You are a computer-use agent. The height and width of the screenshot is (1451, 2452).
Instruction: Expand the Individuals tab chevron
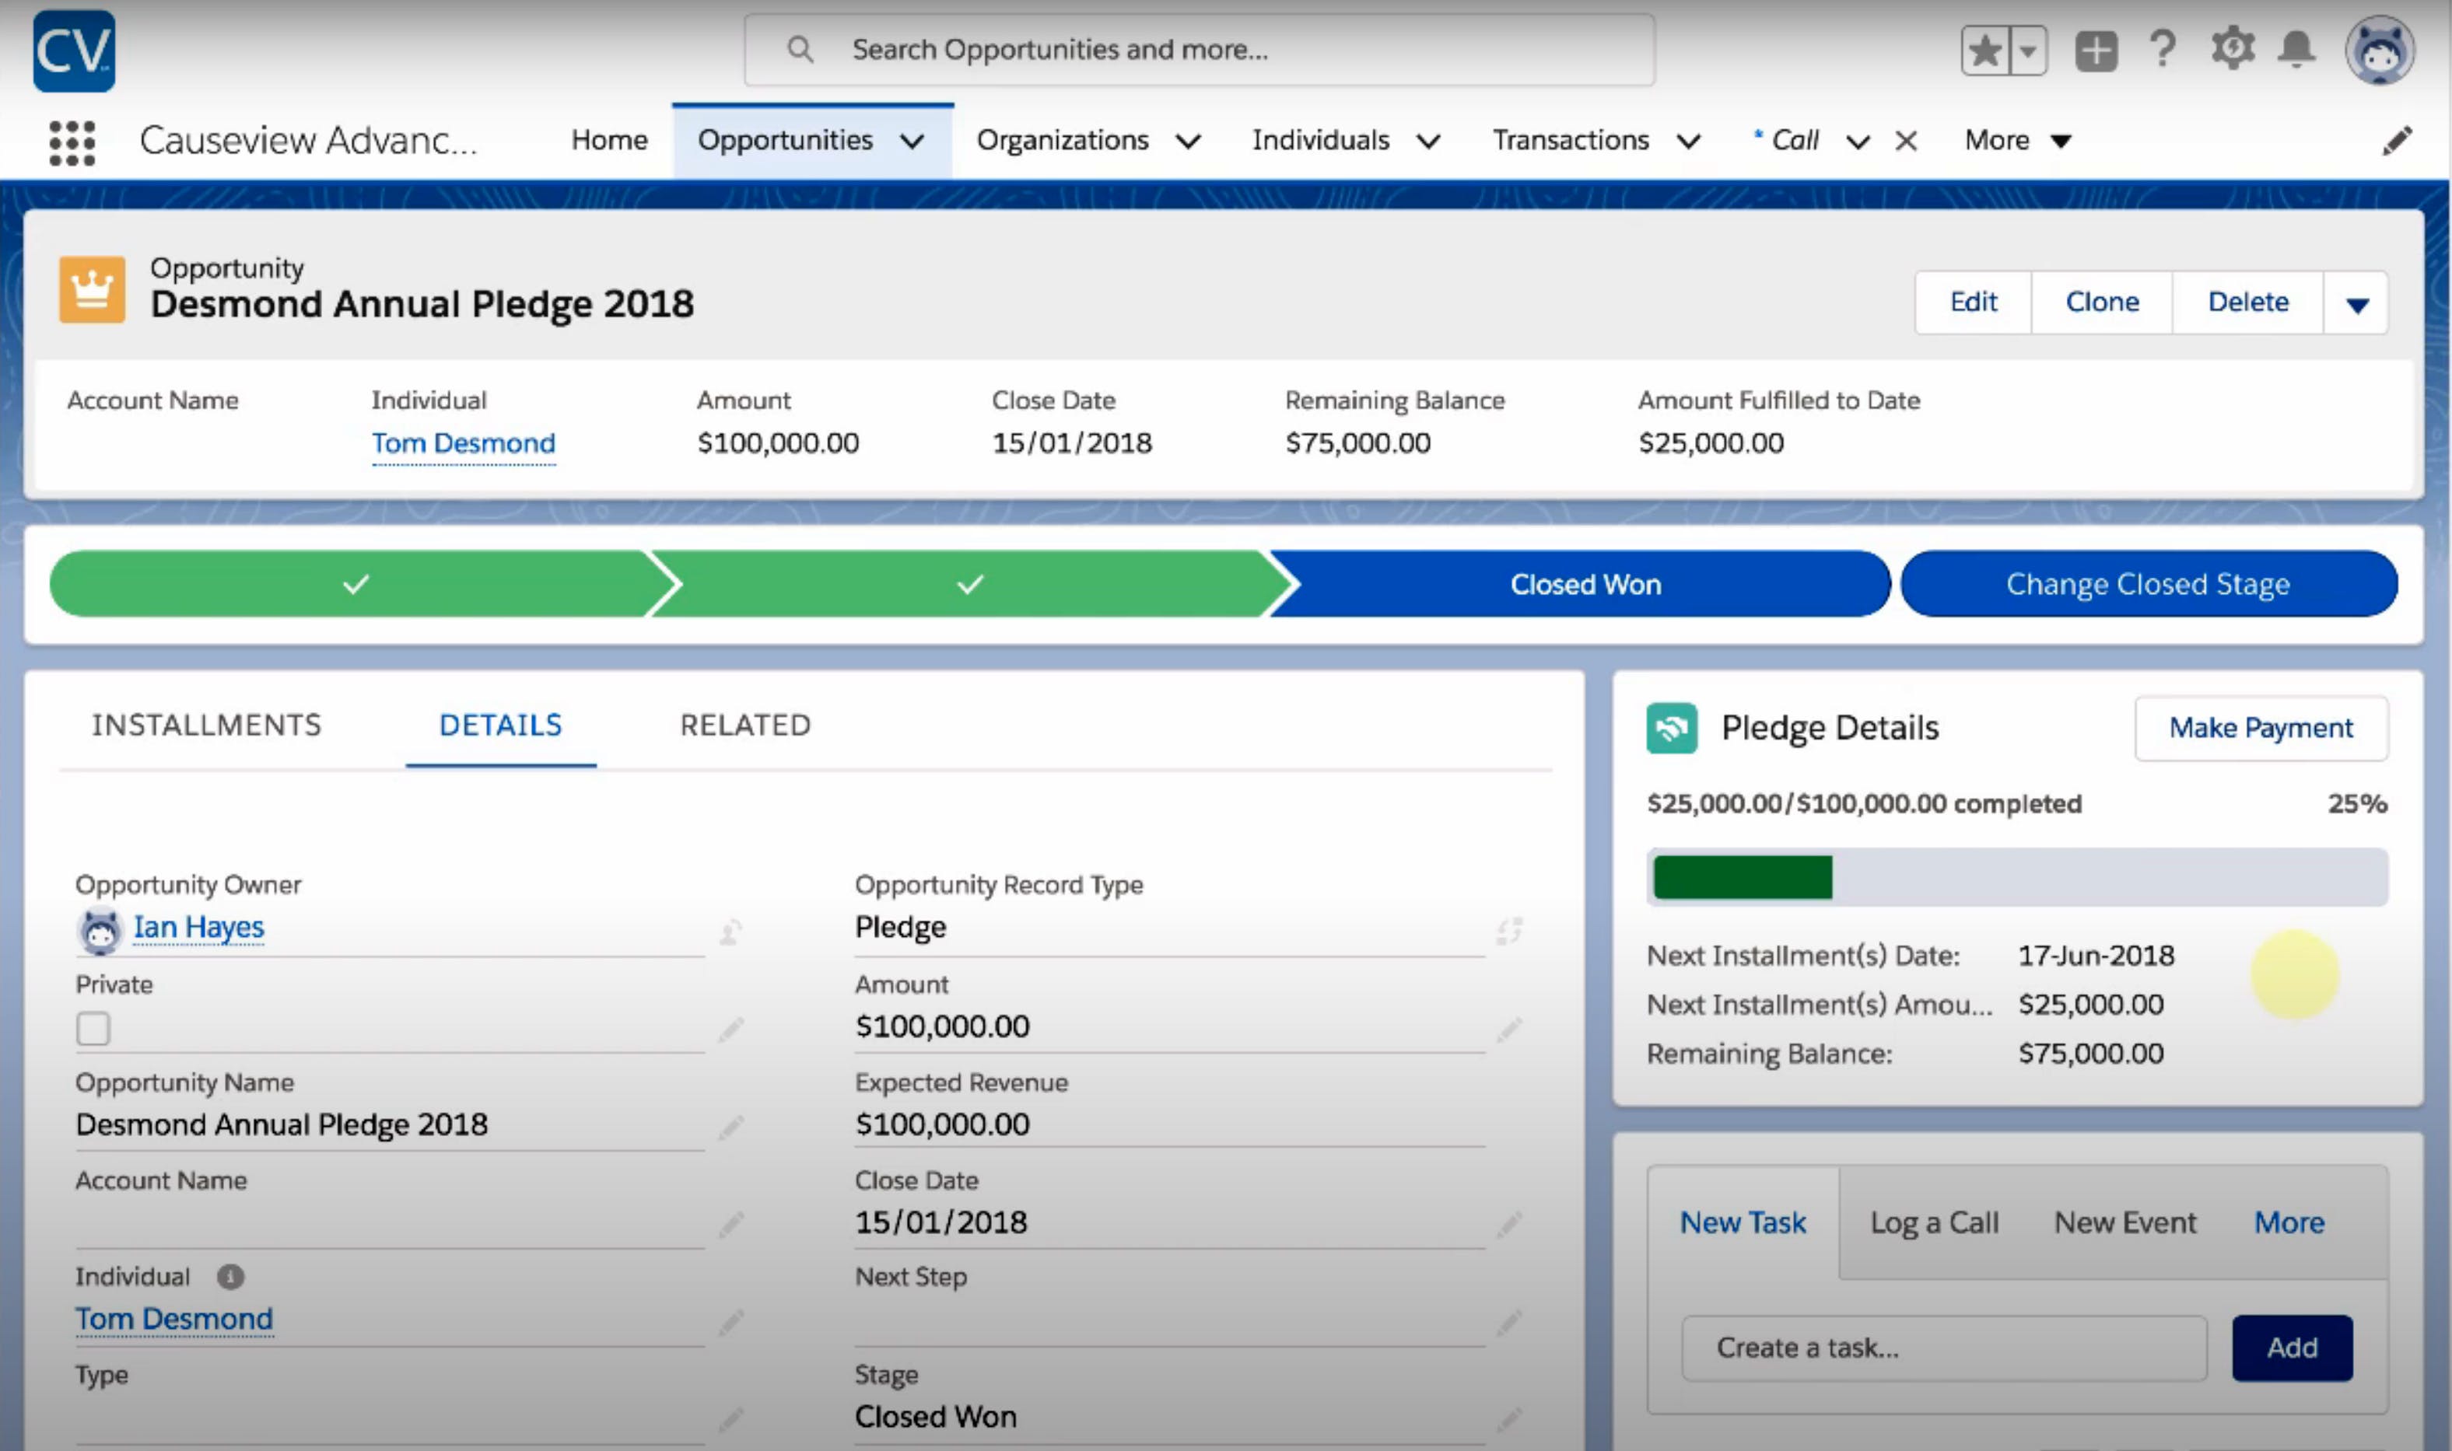pyautogui.click(x=1428, y=142)
